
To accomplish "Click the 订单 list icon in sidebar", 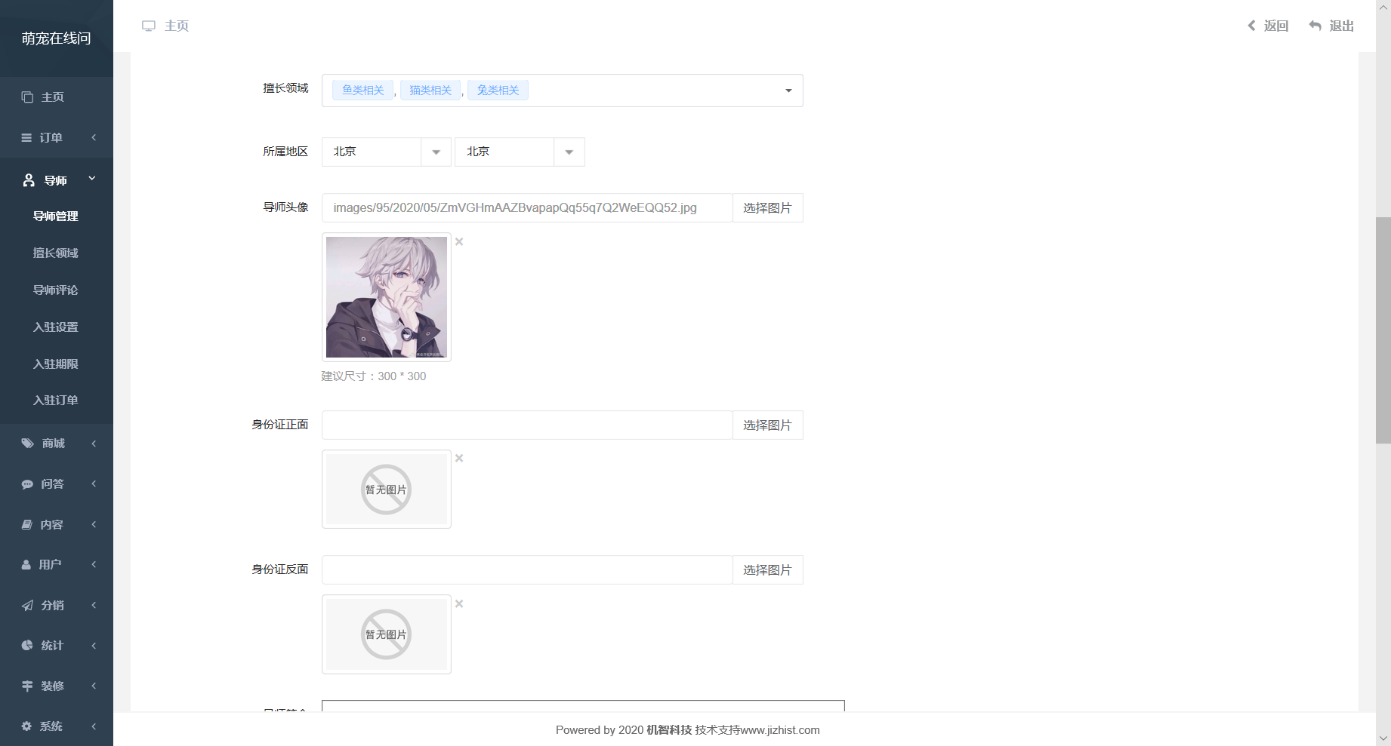I will (26, 138).
